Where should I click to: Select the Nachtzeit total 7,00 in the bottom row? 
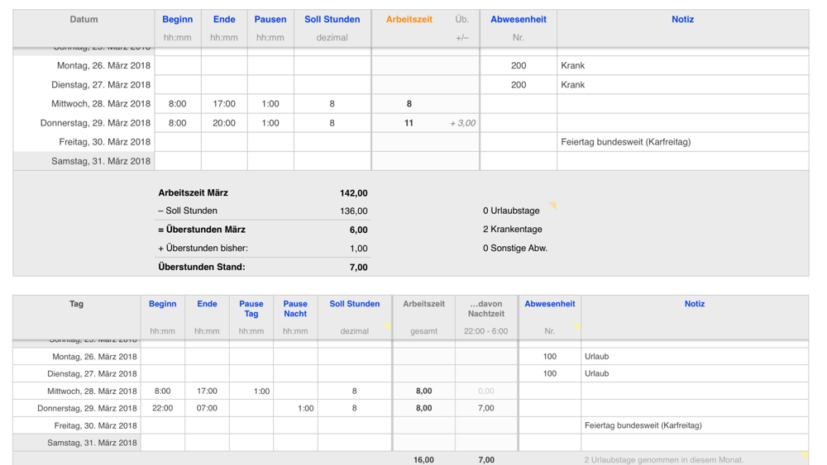[x=486, y=460]
